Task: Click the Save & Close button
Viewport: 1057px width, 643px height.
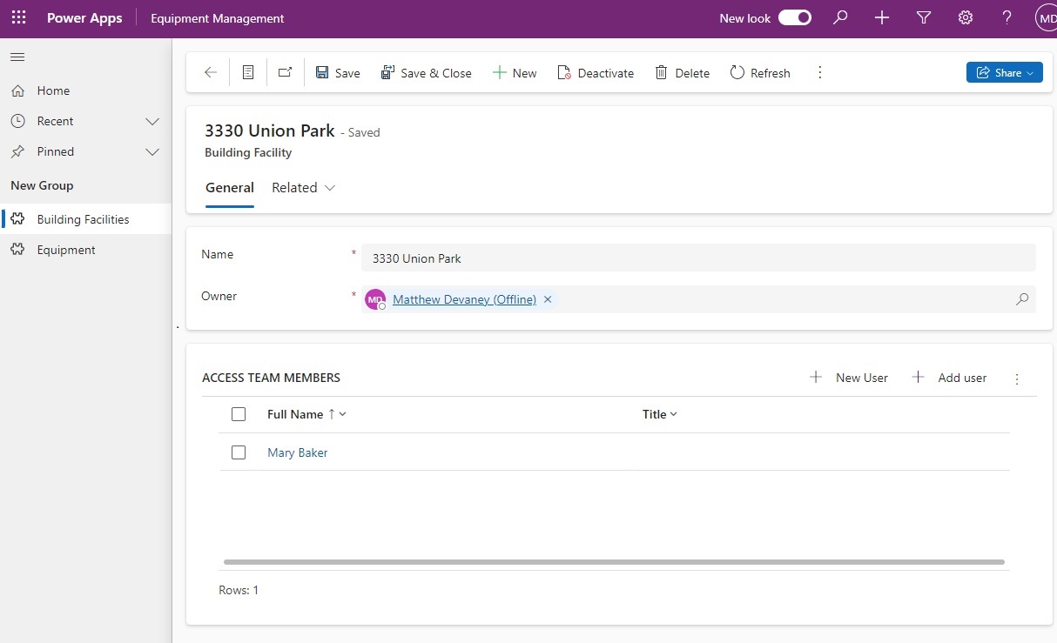Action: click(x=427, y=72)
